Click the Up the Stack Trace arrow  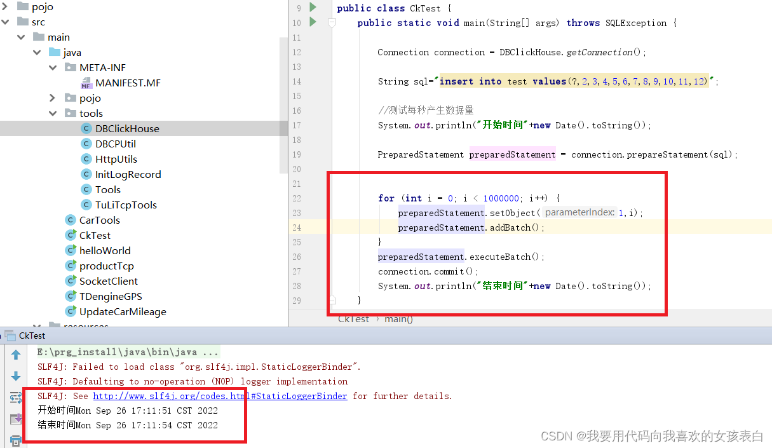(16, 355)
